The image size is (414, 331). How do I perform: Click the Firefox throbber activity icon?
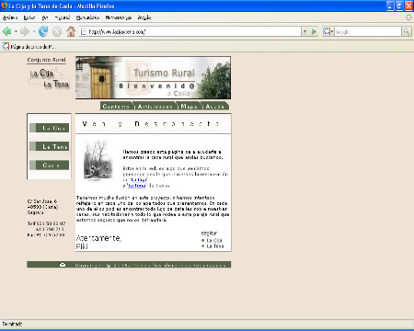click(408, 17)
